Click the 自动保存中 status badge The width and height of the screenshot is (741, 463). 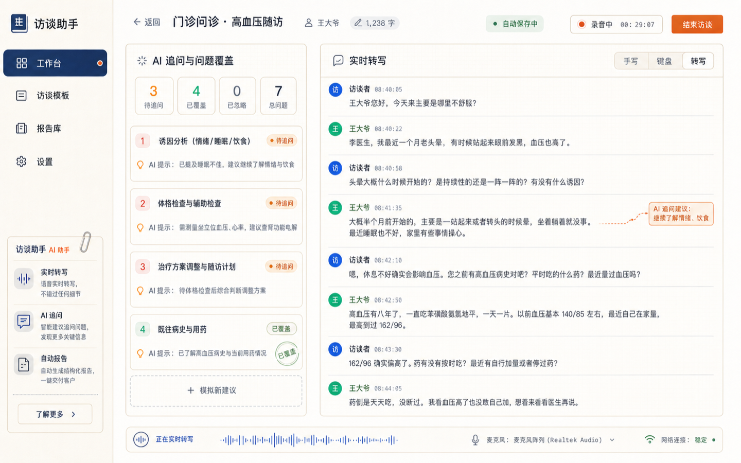[x=515, y=24]
